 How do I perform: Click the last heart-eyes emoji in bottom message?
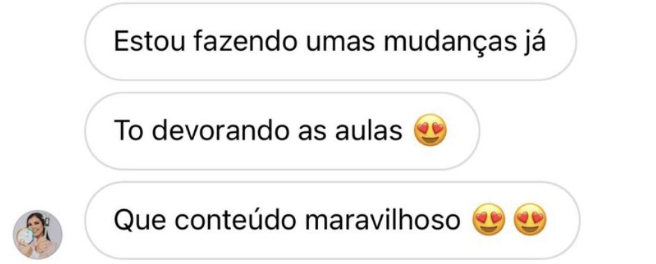[530, 219]
